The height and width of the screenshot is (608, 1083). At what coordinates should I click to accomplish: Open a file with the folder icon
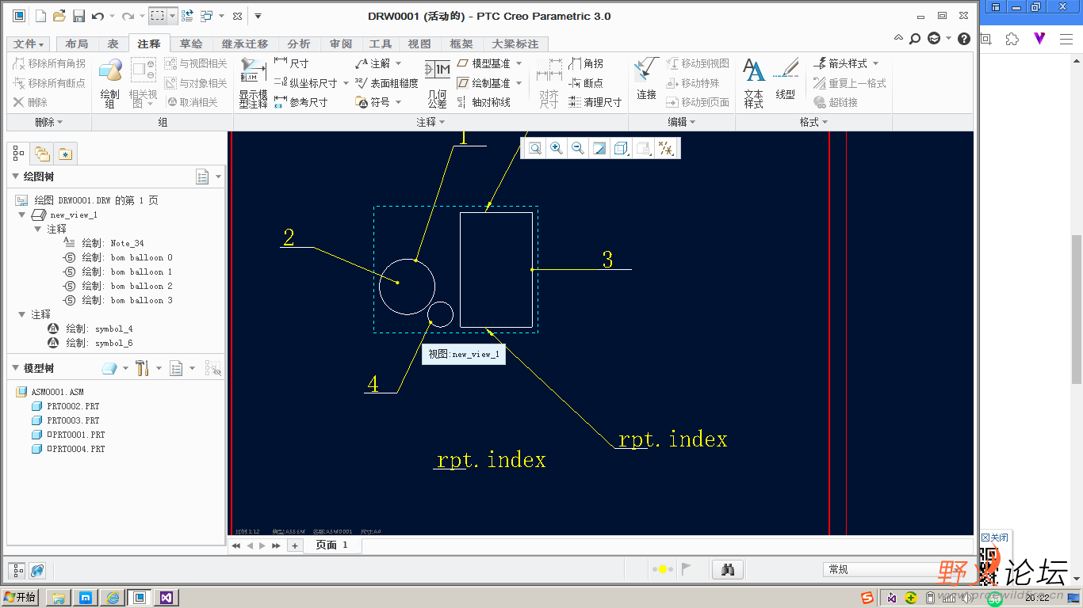[59, 16]
